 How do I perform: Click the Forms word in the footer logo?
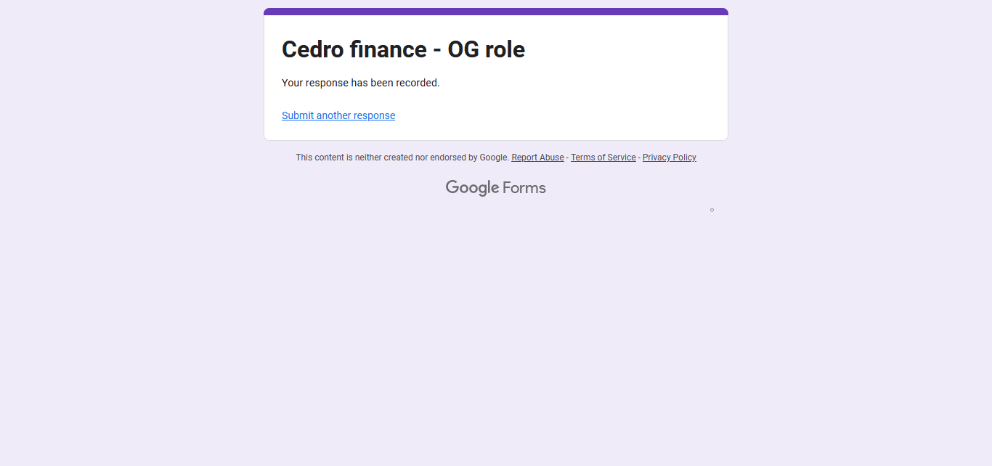point(524,188)
